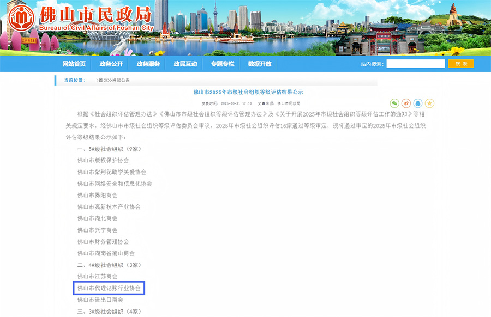491x317 pixels.
Task: Go to the 政民互动 section
Action: pyautogui.click(x=185, y=64)
